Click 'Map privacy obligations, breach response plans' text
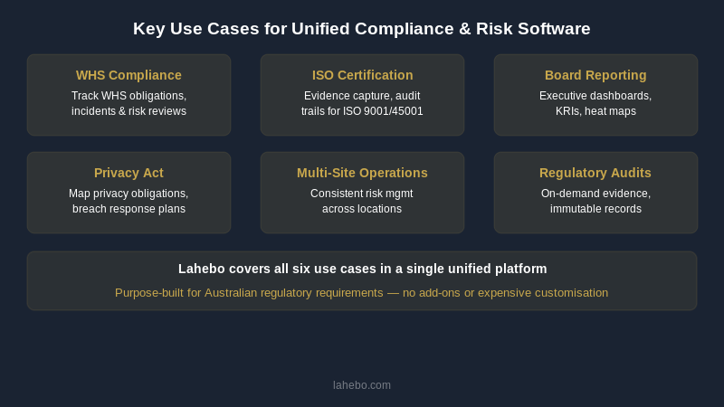724x407 pixels. click(x=129, y=201)
